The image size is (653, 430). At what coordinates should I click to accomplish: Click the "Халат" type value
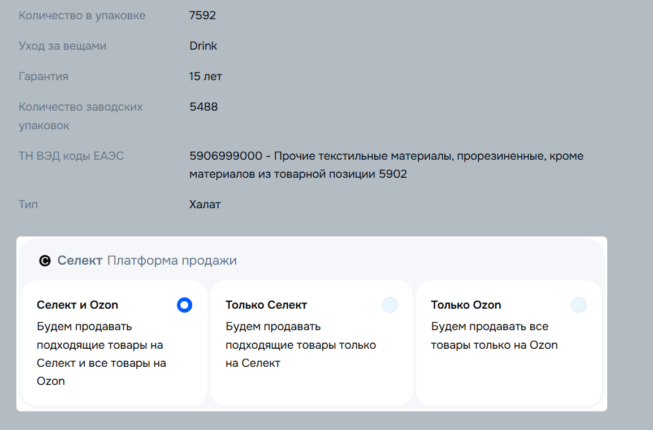[x=205, y=204]
